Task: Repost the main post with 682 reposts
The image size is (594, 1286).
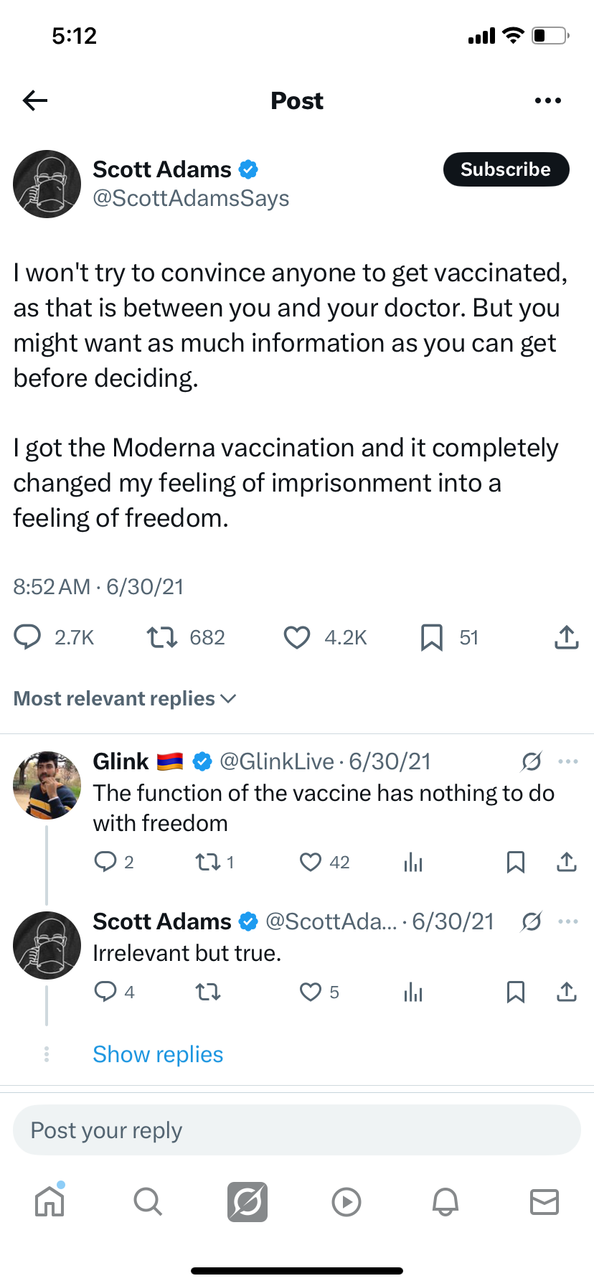Action: click(162, 637)
